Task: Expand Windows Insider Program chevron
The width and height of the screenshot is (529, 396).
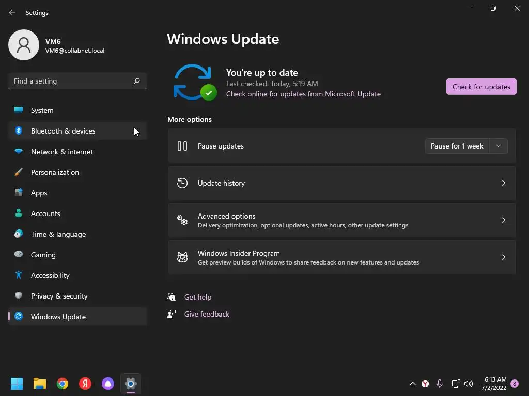Action: [503, 257]
